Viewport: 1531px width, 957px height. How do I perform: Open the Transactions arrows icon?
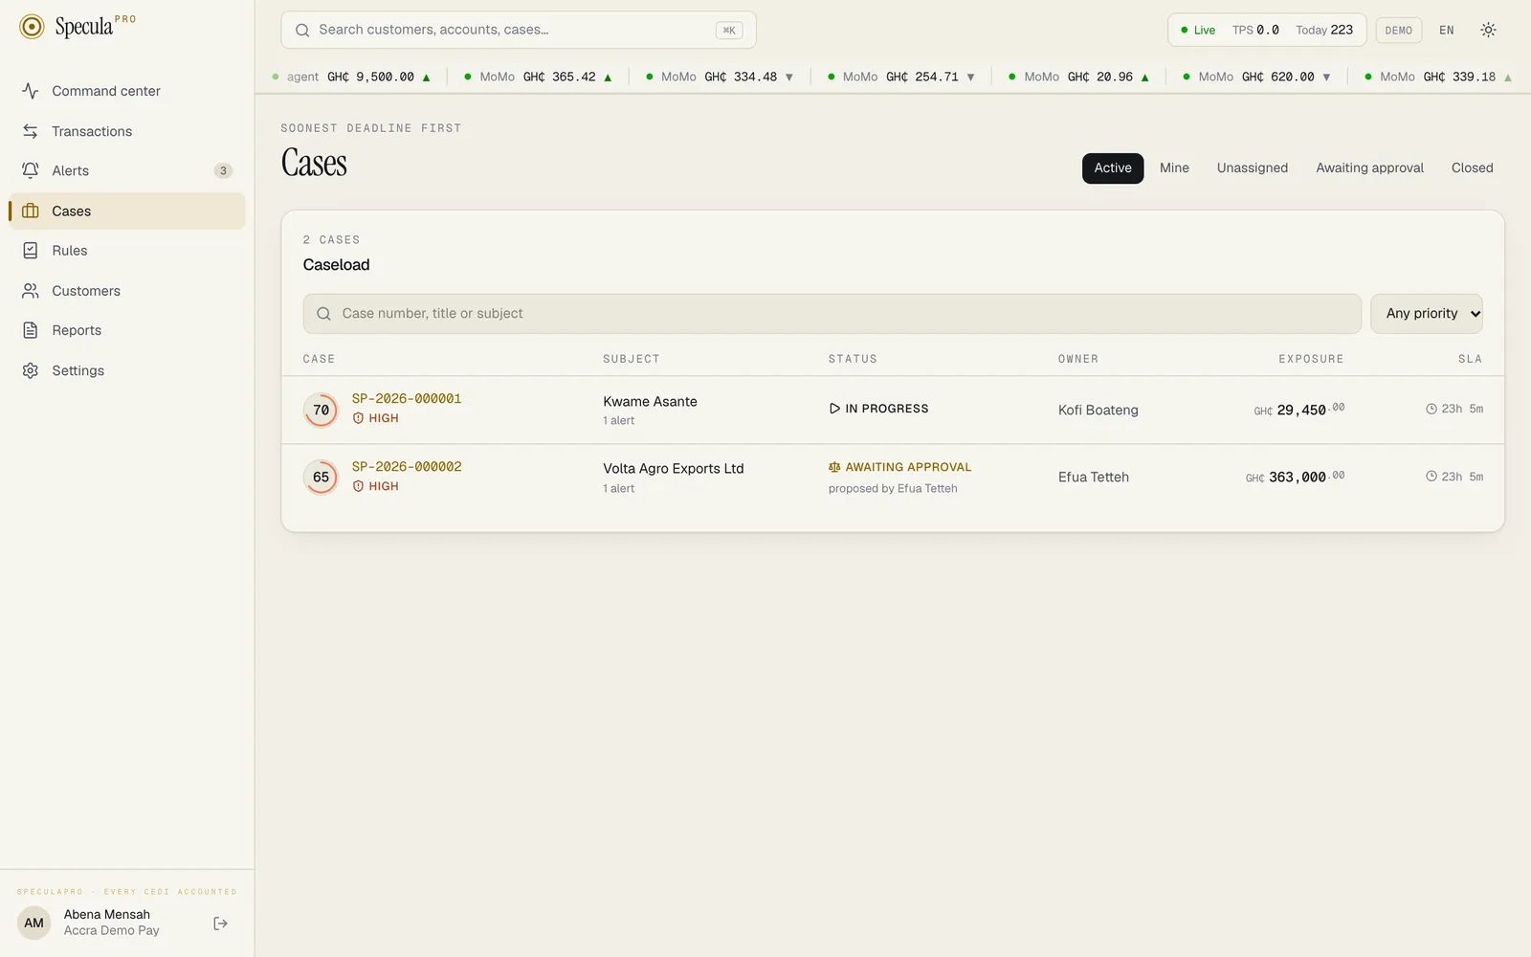(31, 131)
